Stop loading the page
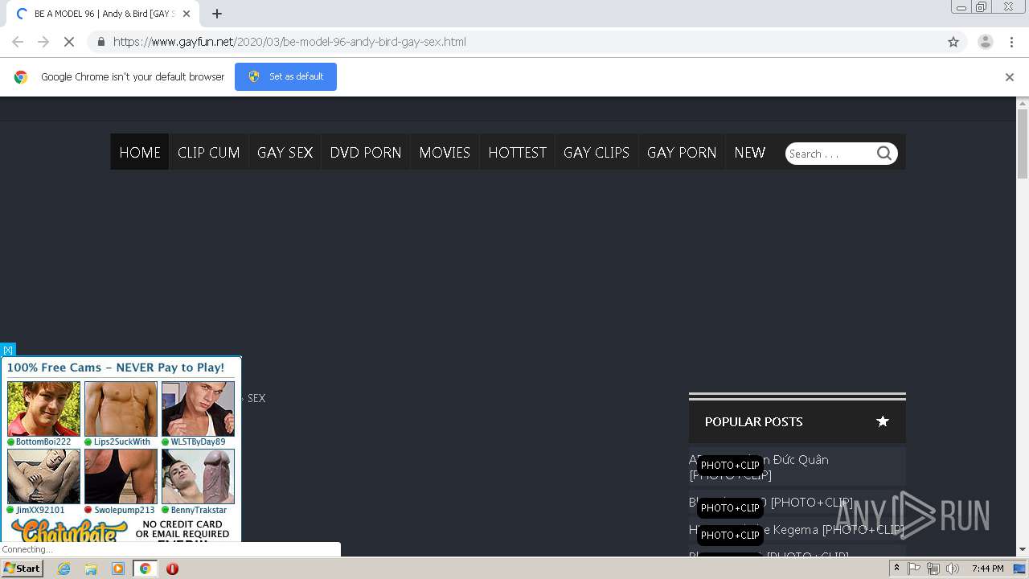Screen dimensions: 1029x579 (x=68, y=42)
